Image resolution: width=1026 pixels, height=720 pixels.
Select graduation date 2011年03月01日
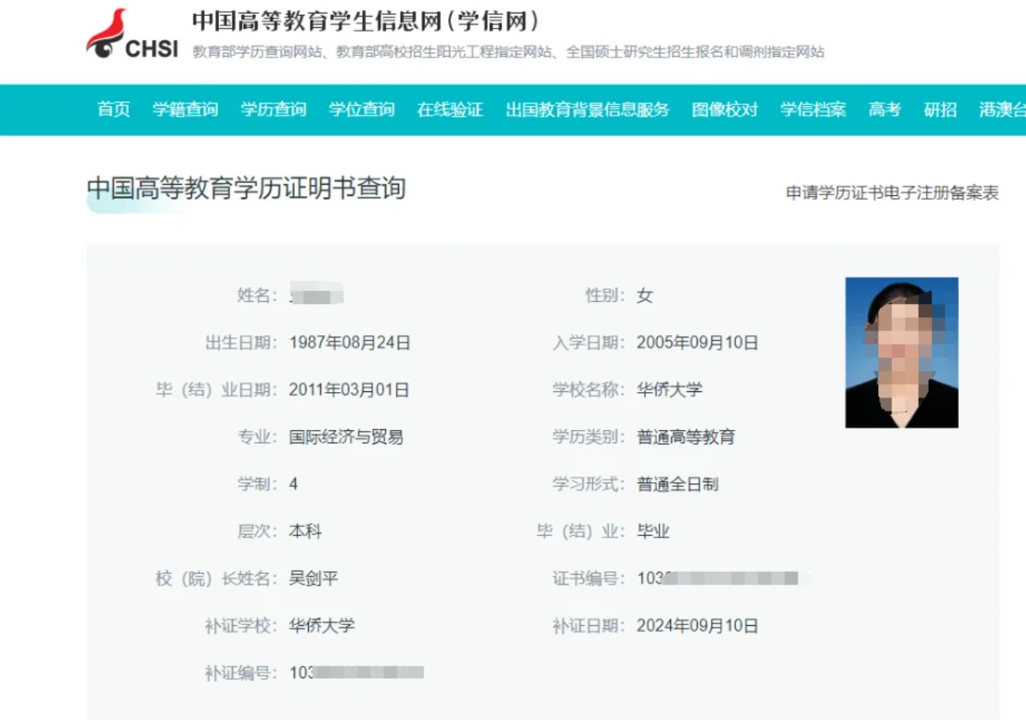(x=349, y=390)
